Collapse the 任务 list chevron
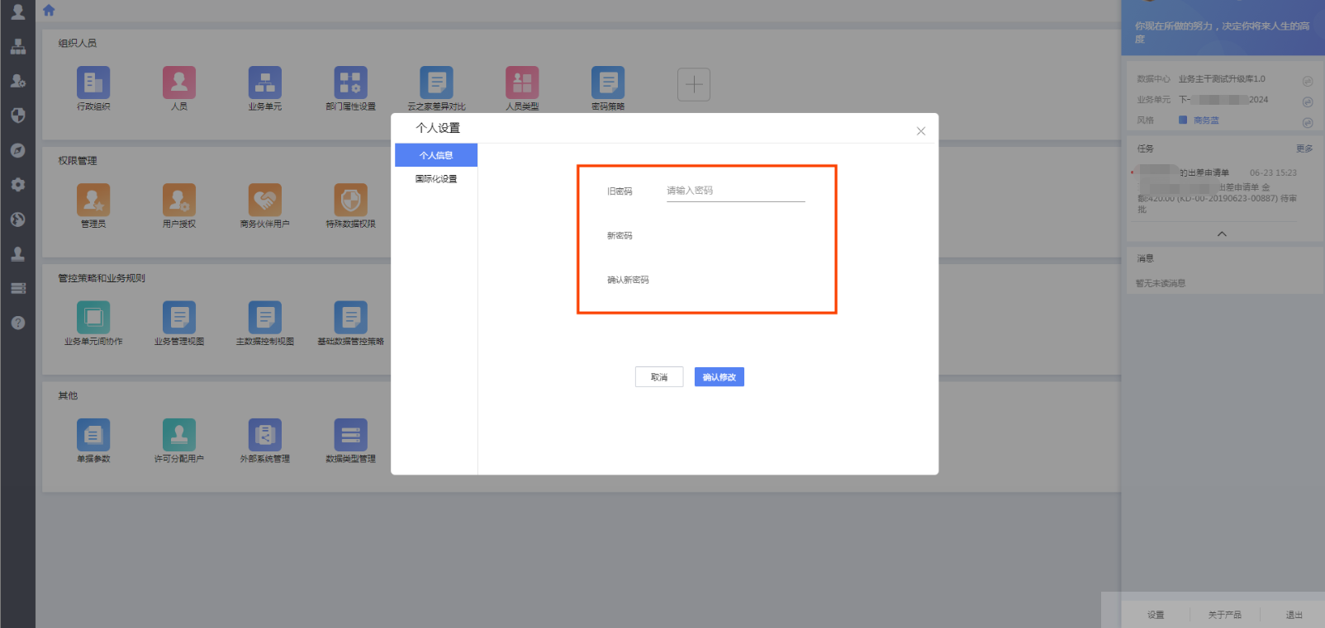Screen dimensions: 1325x628 pyautogui.click(x=1222, y=234)
